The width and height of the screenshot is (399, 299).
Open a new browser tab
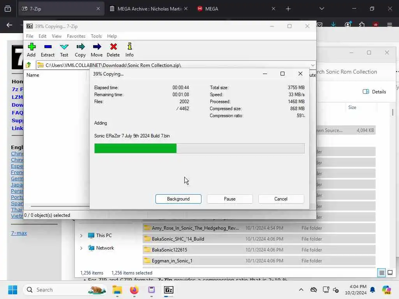(x=288, y=9)
